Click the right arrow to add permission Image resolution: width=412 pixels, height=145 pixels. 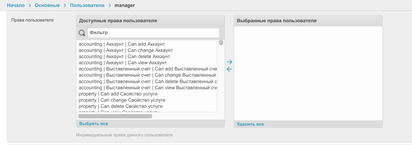tap(229, 62)
